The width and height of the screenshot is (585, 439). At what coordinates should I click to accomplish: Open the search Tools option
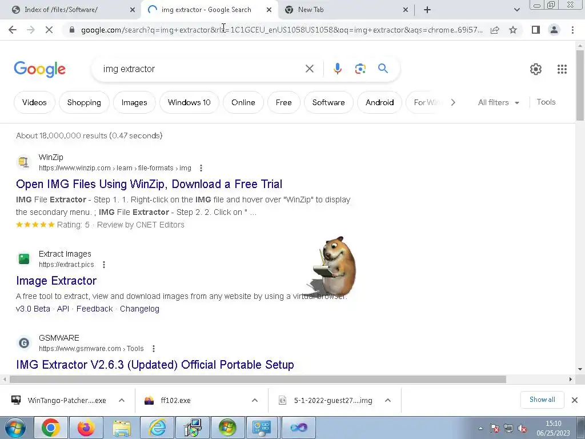tap(546, 102)
